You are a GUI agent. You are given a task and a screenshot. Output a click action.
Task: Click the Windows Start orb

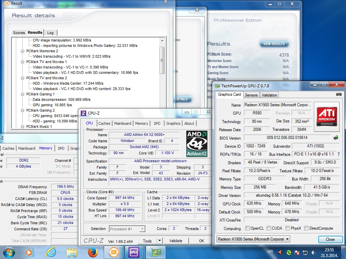[x=9, y=252]
